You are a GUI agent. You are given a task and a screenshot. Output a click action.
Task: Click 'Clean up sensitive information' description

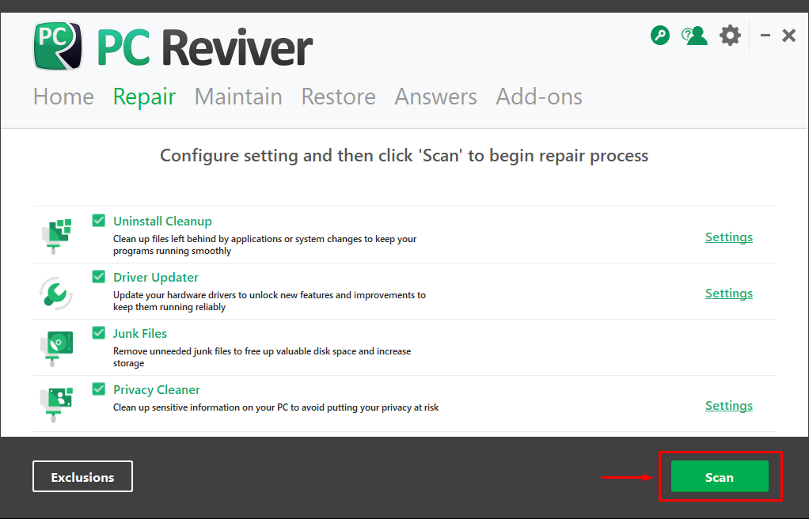coord(276,407)
